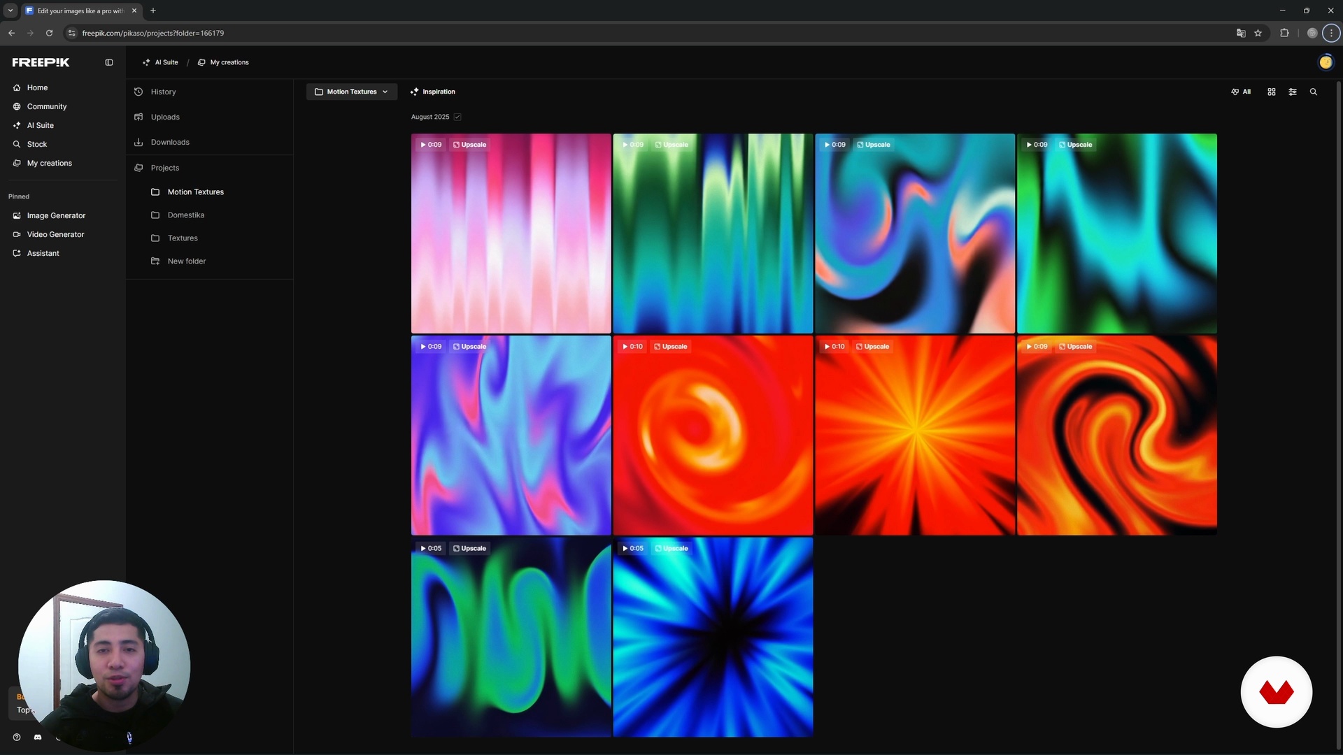Create a New folder in Projects

tap(186, 261)
